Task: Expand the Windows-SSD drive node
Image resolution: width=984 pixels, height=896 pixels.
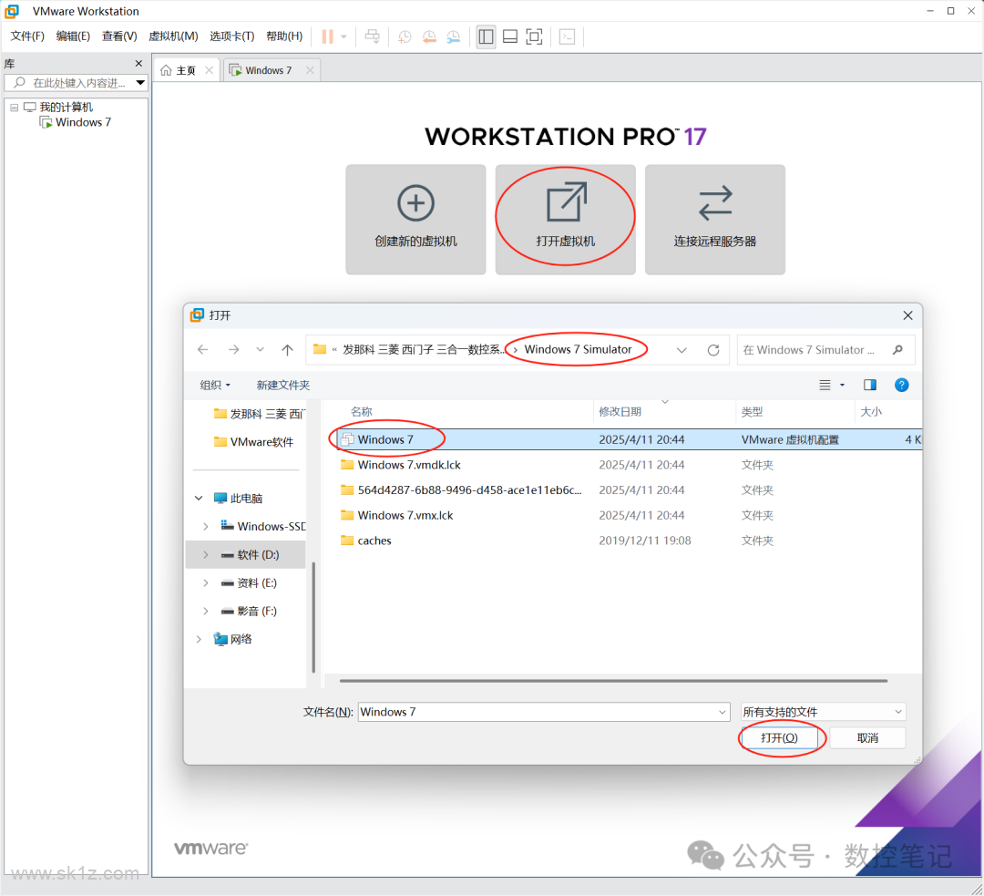Action: pyautogui.click(x=206, y=527)
